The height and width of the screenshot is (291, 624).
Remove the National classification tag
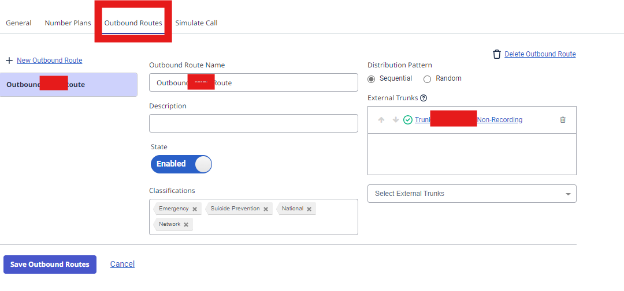pyautogui.click(x=309, y=209)
